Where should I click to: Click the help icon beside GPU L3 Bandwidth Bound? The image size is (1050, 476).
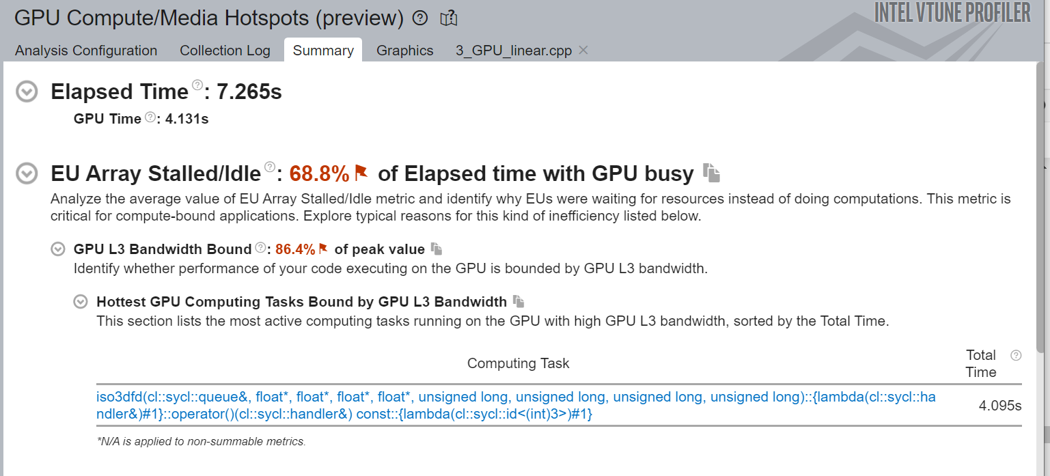pos(260,247)
